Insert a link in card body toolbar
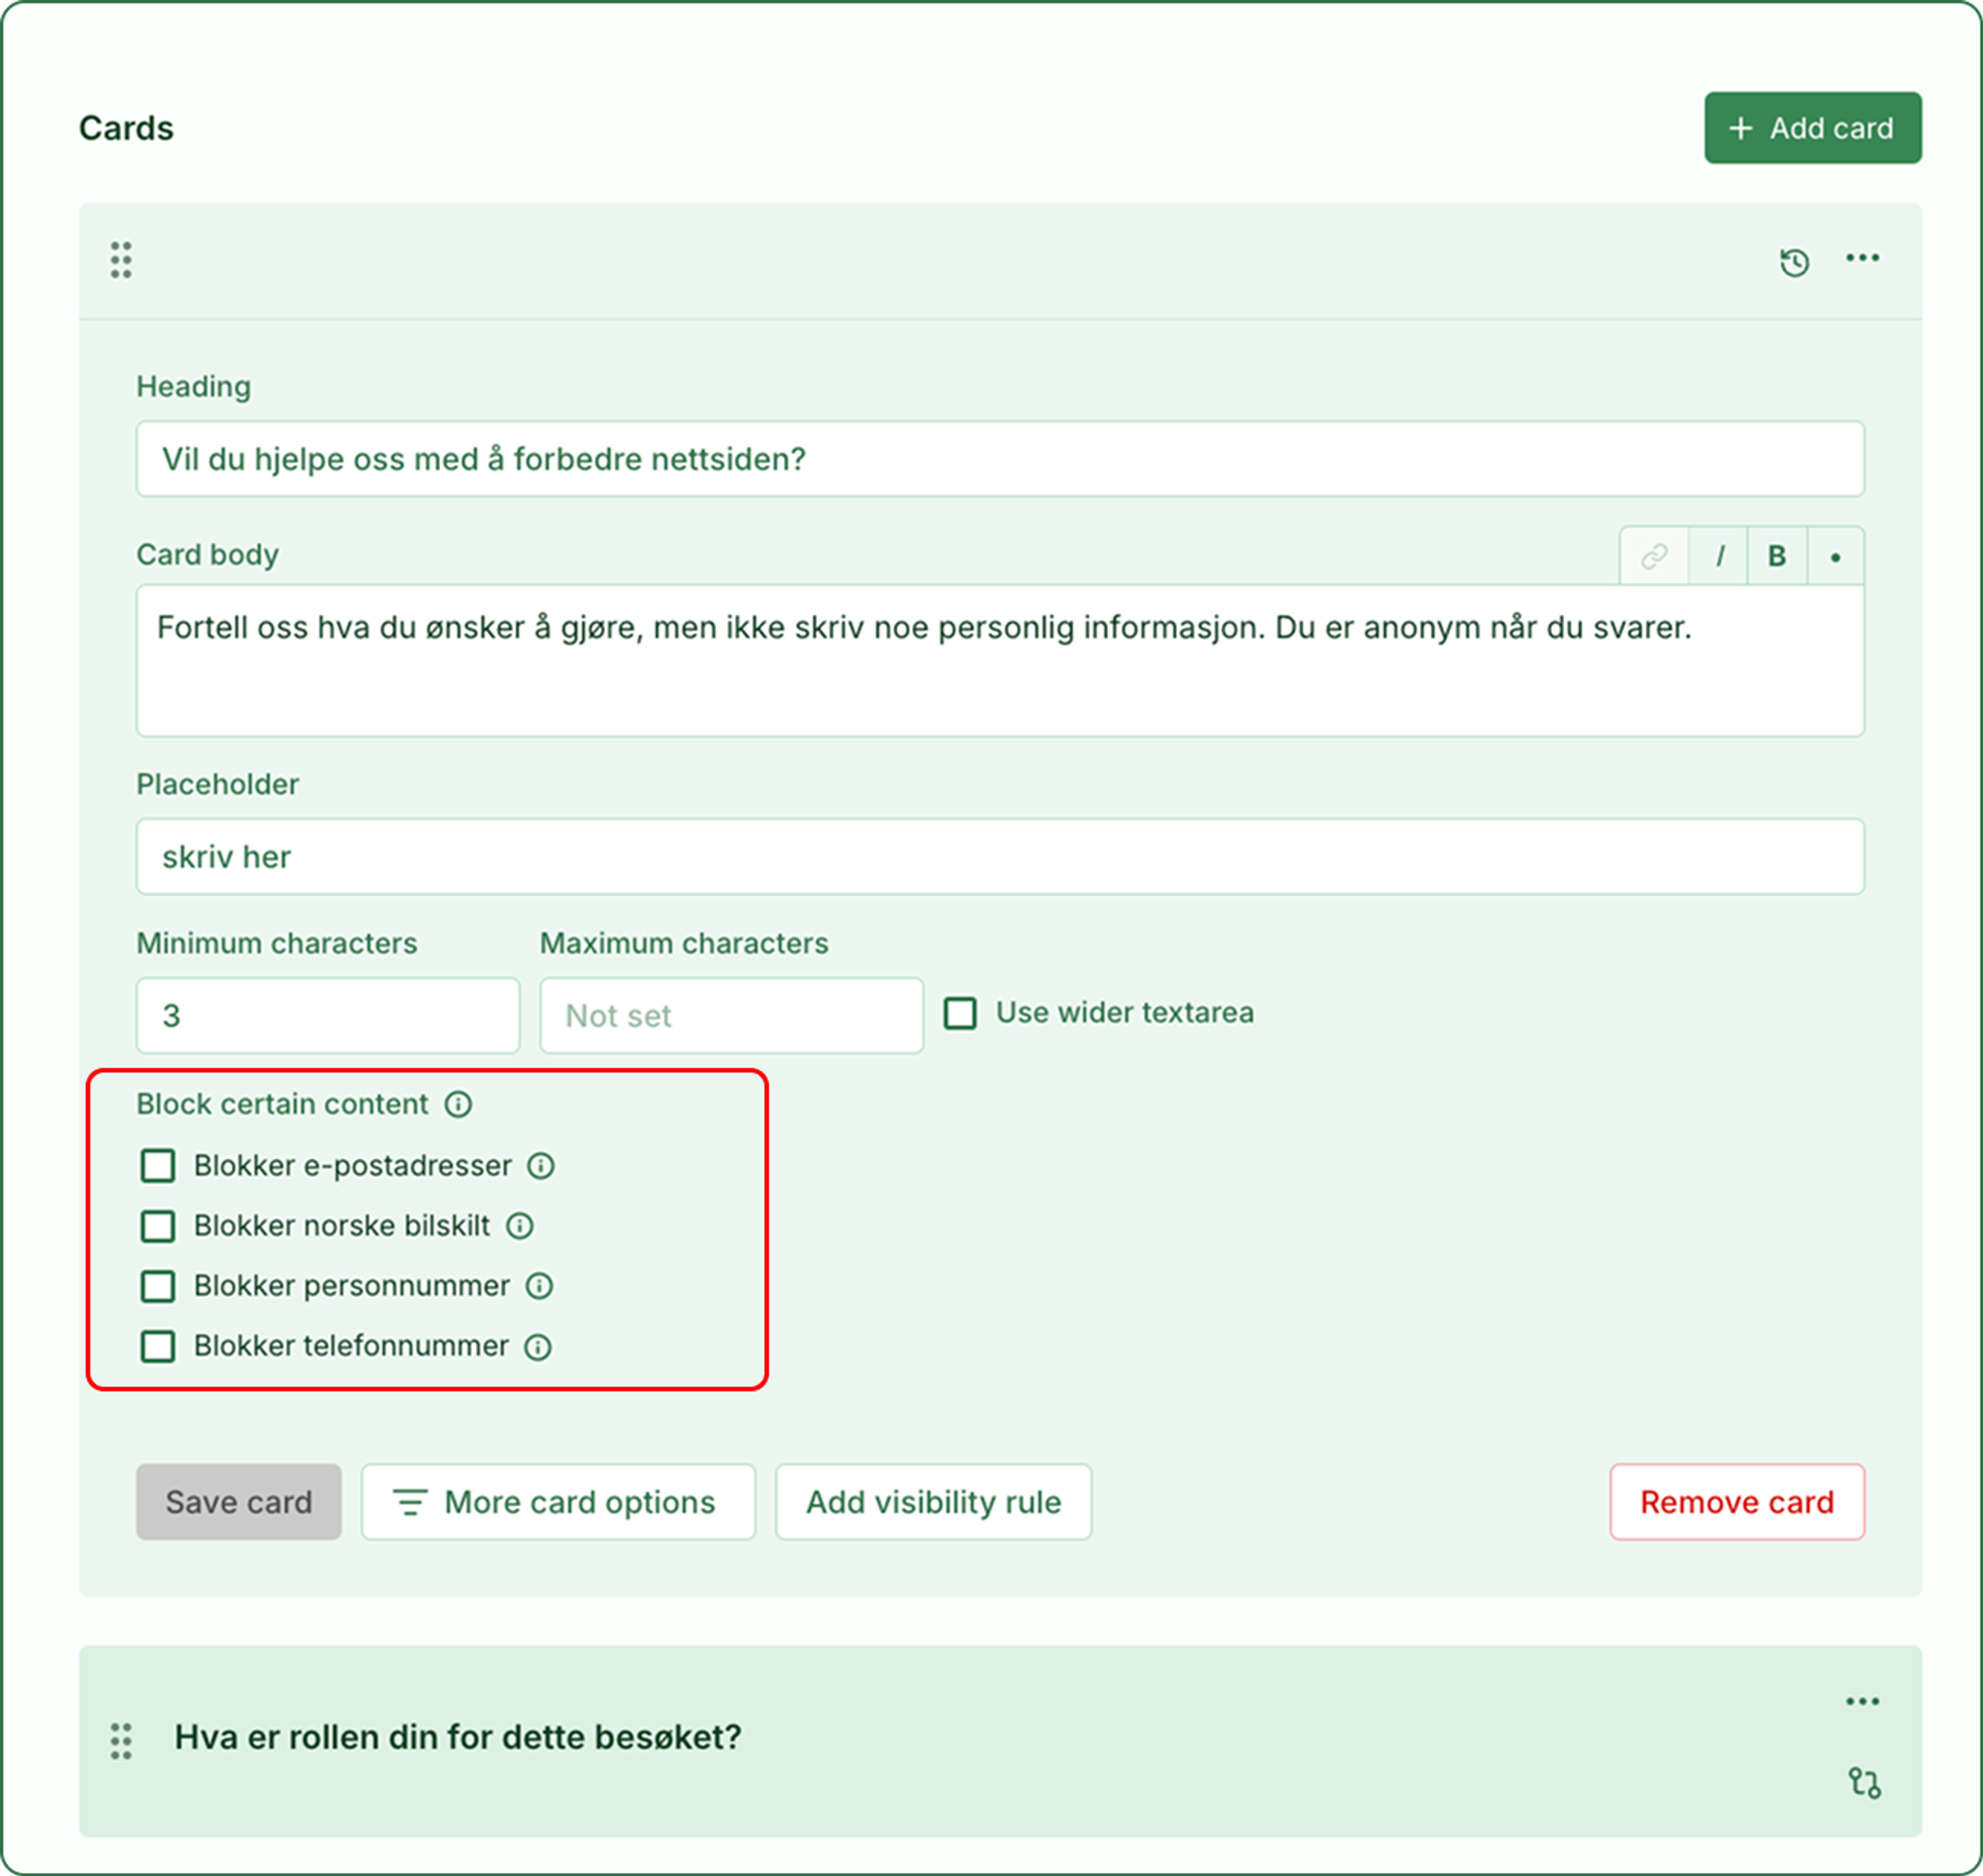Viewport: 1983px width, 1876px height. coord(1654,556)
